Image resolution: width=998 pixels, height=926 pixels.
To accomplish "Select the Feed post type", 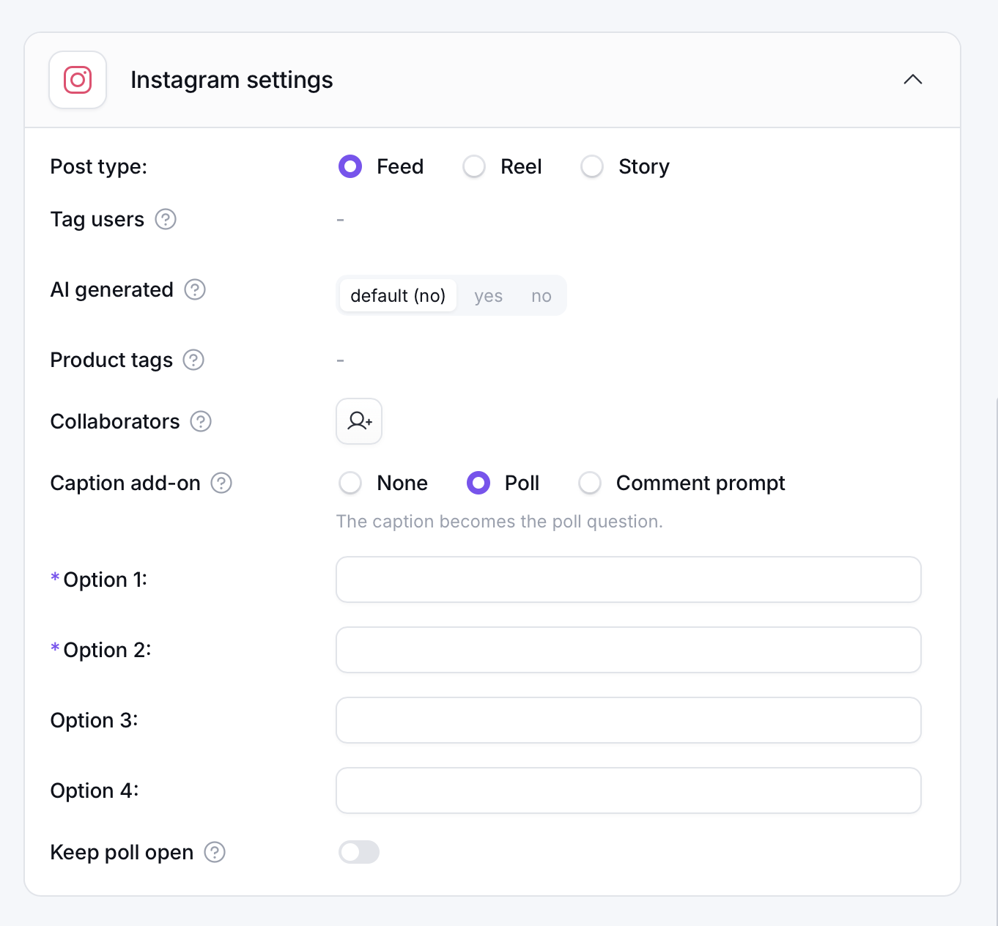I will 350,166.
